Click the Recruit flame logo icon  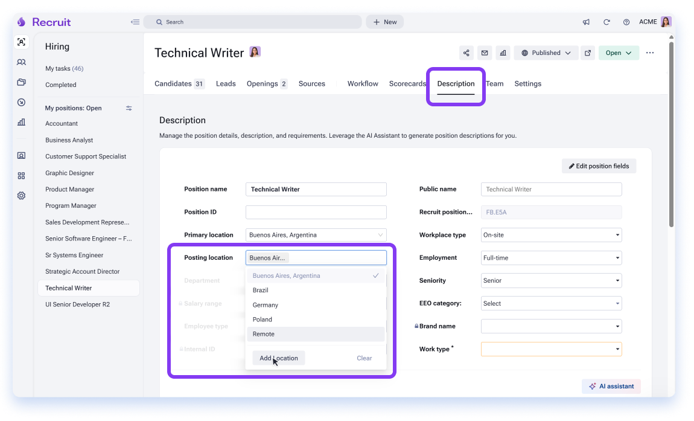point(21,22)
